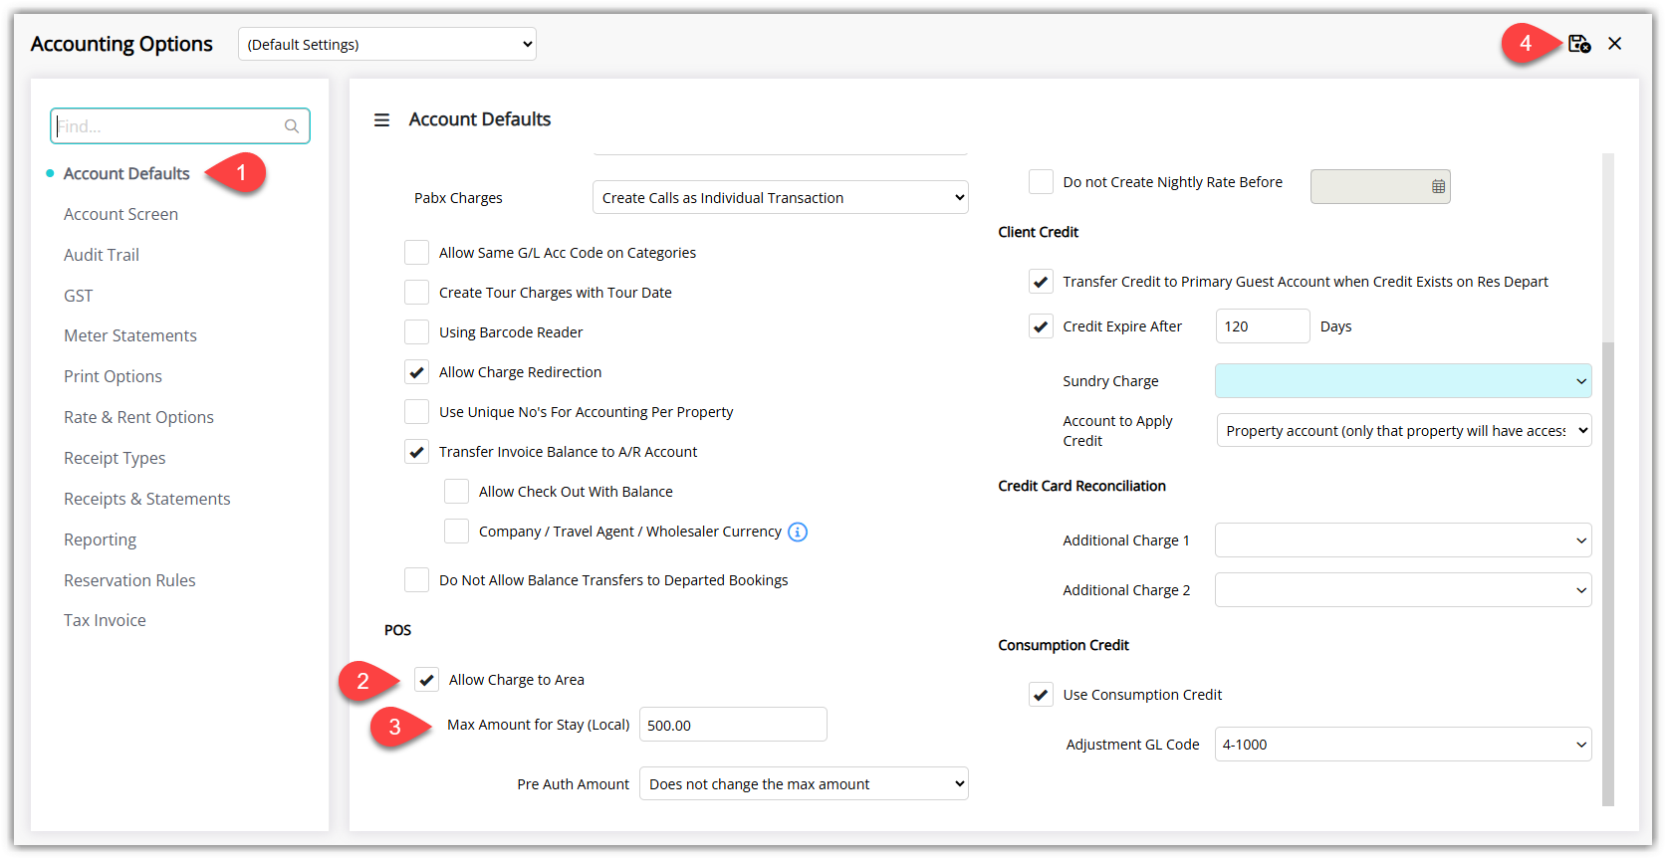Open the Default Settings dropdown
Image resolution: width=1668 pixels, height=861 pixels.
click(x=387, y=44)
